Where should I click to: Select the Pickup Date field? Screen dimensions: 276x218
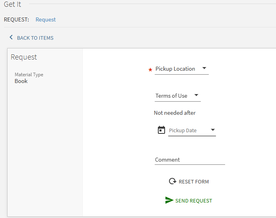coord(188,130)
